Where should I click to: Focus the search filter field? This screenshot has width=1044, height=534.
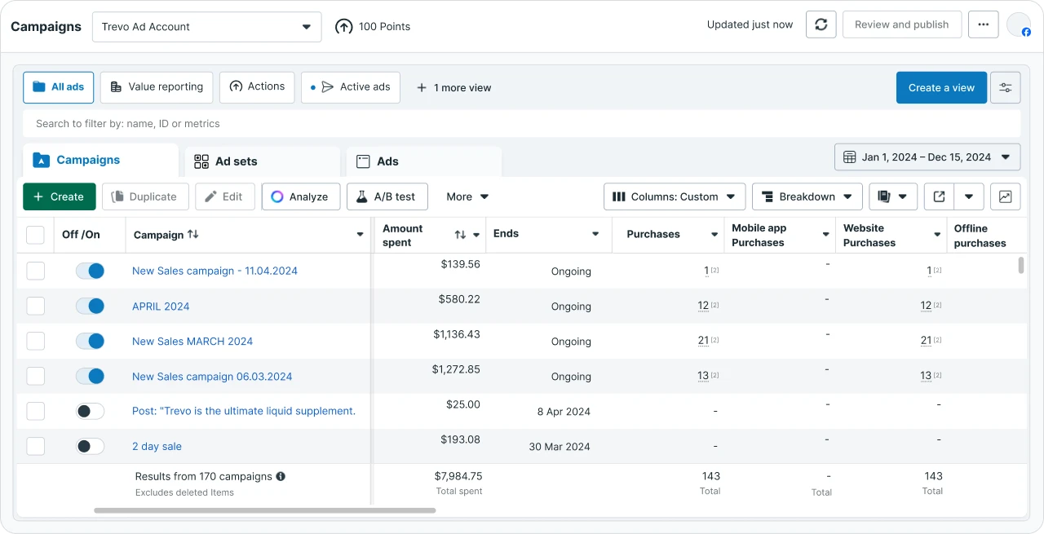[521, 124]
